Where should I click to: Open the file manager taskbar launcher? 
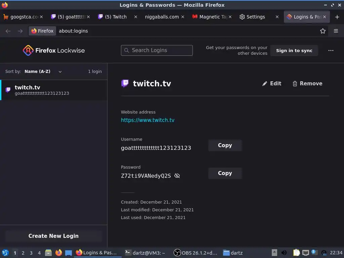click(x=48, y=253)
